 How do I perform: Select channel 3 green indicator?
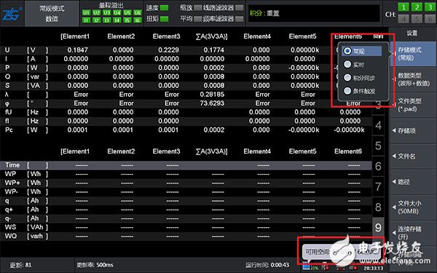pyautogui.click(x=430, y=7)
